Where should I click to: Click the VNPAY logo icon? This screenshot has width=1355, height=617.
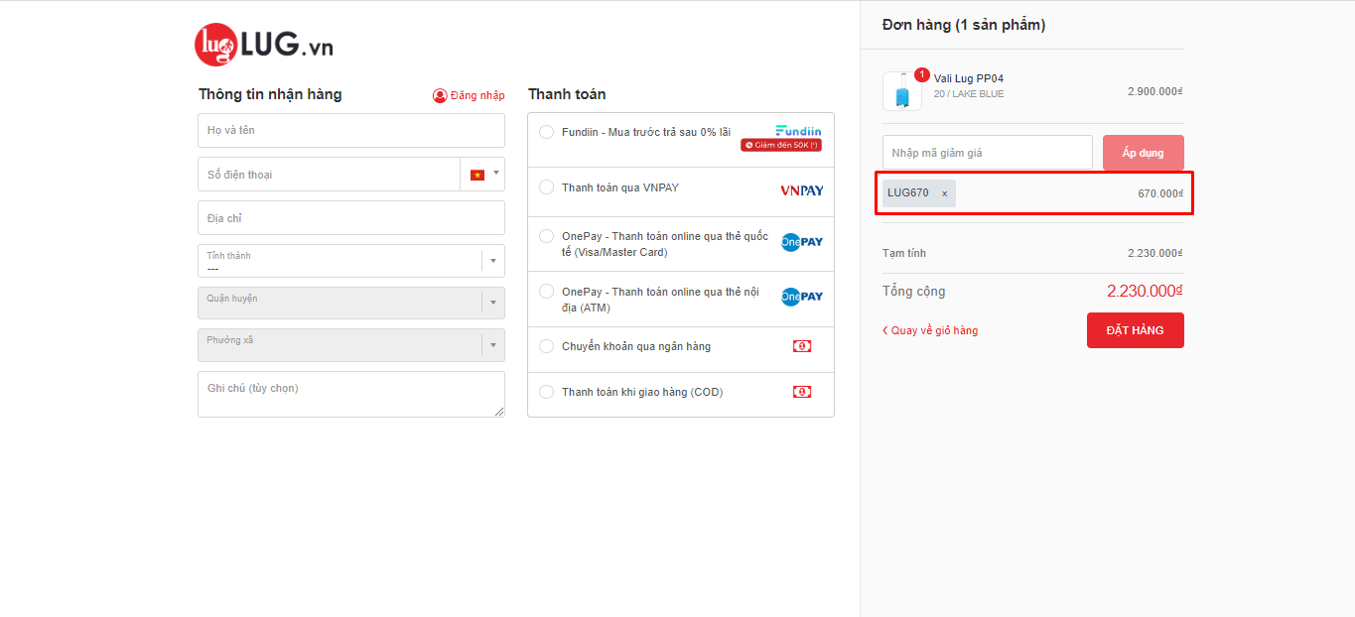[801, 190]
